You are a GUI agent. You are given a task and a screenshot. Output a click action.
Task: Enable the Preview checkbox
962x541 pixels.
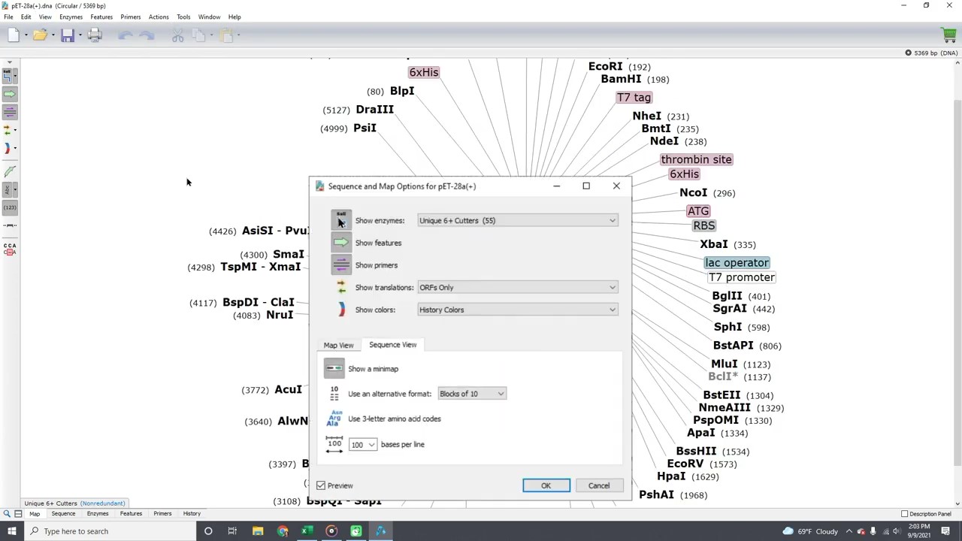(x=321, y=485)
